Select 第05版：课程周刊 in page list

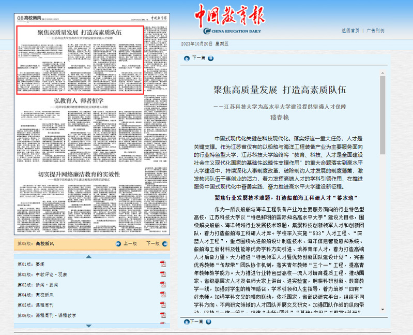35,304
